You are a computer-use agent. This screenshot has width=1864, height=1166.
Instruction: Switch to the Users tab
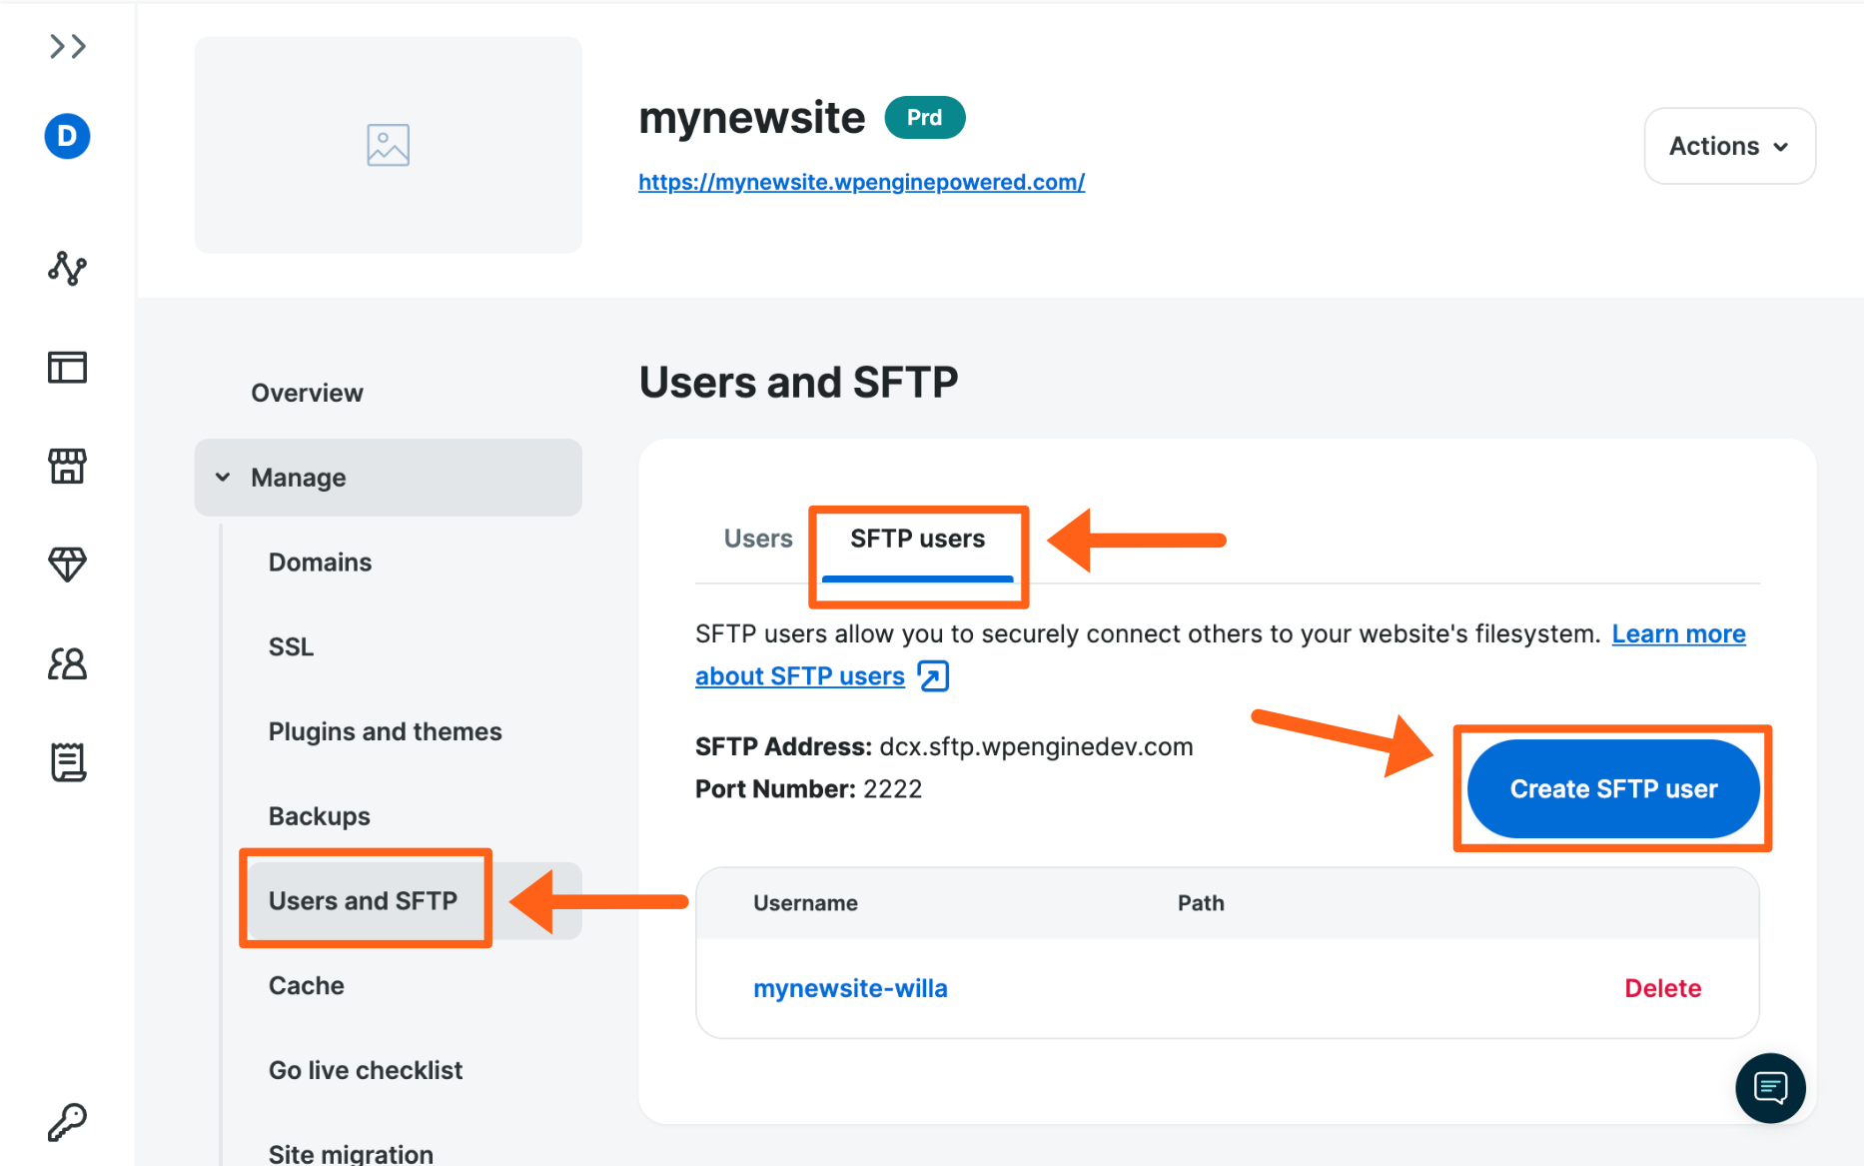click(757, 538)
